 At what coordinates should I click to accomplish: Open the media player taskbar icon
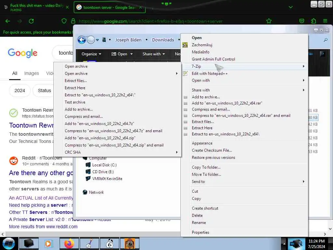point(49,243)
